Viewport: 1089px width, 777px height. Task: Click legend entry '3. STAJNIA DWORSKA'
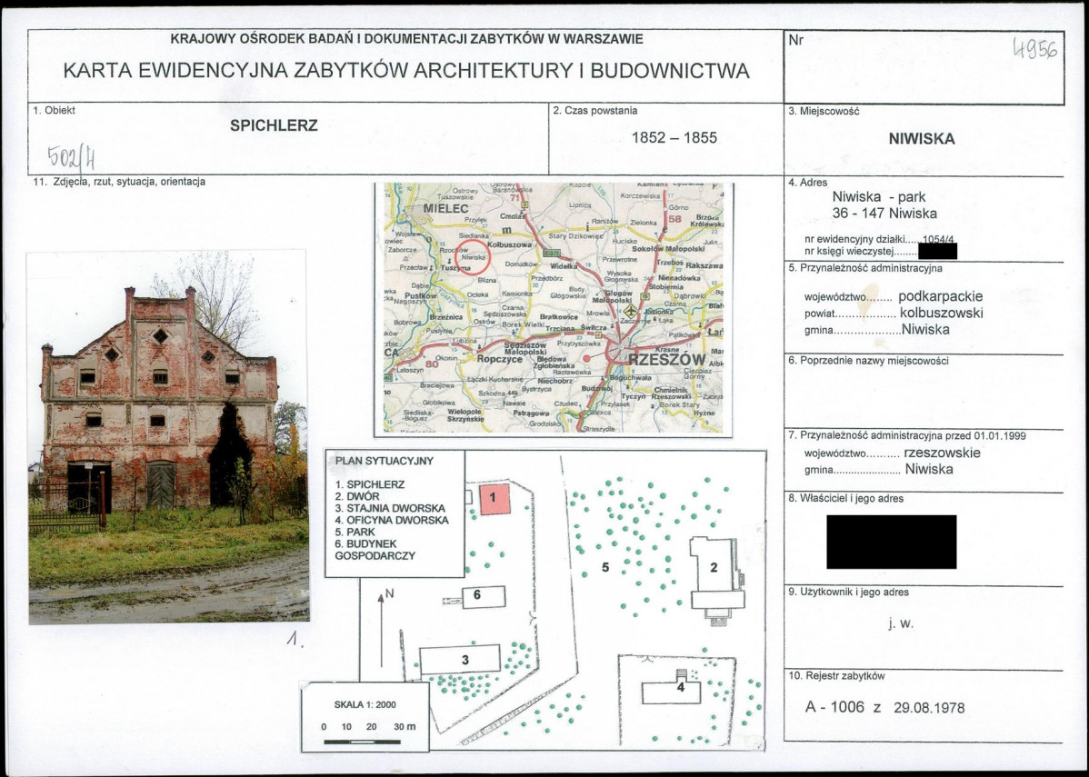coord(390,508)
